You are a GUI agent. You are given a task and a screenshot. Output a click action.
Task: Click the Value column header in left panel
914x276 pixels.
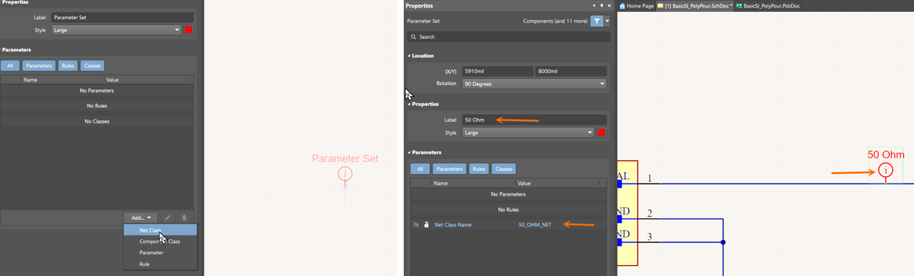[x=112, y=80]
